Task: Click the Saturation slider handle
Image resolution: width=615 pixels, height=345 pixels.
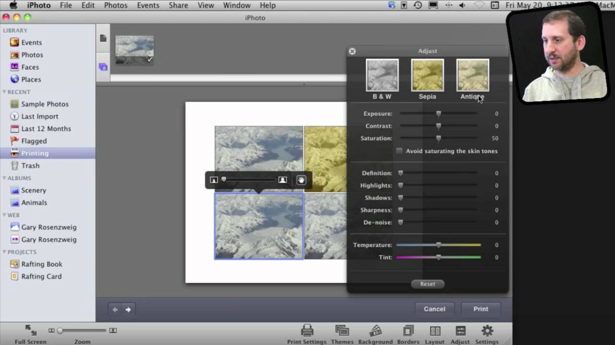Action: click(439, 138)
